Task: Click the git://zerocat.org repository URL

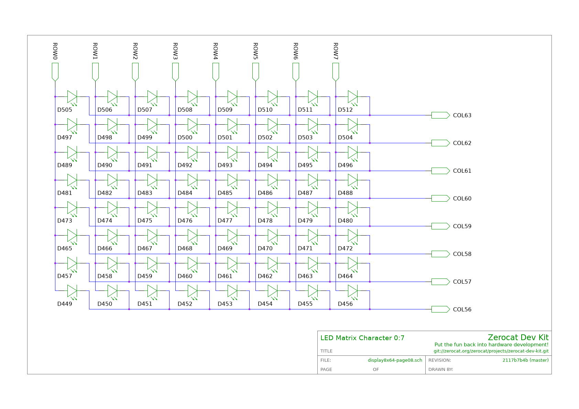Action: coord(491,351)
